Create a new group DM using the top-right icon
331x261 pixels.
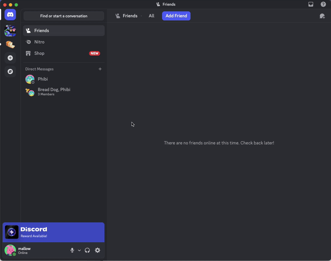(322, 16)
